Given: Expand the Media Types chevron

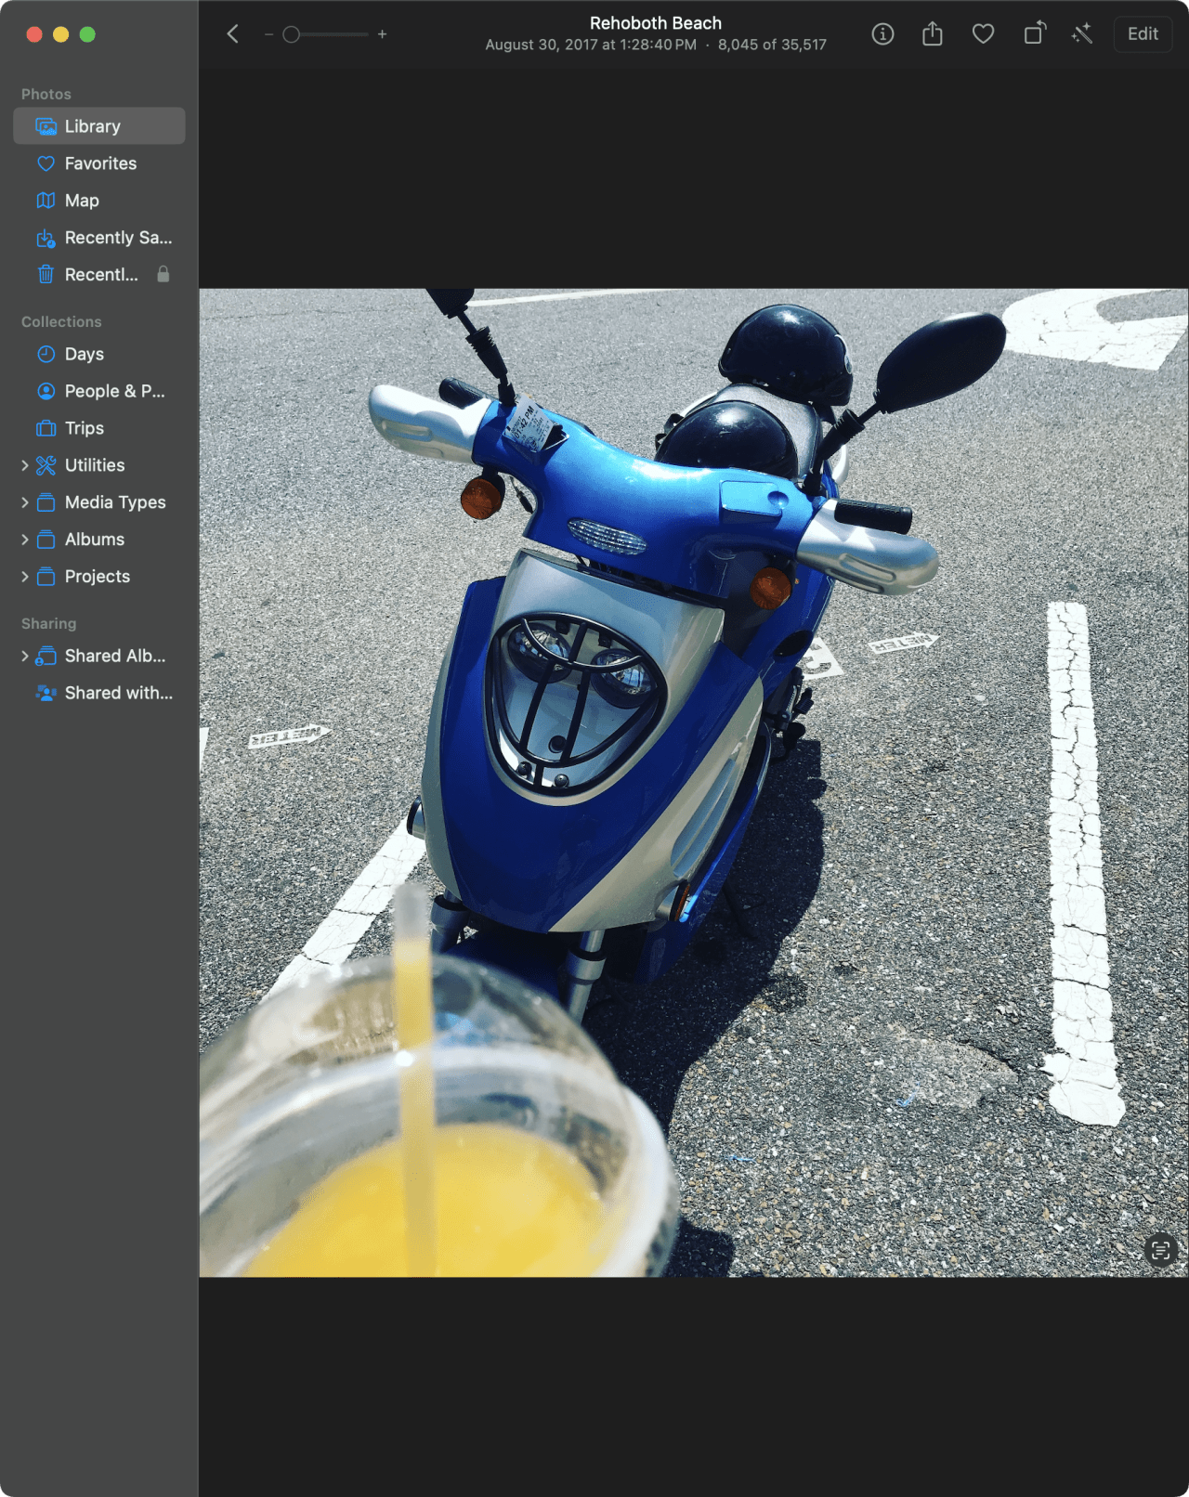Looking at the screenshot, I should pyautogui.click(x=25, y=502).
